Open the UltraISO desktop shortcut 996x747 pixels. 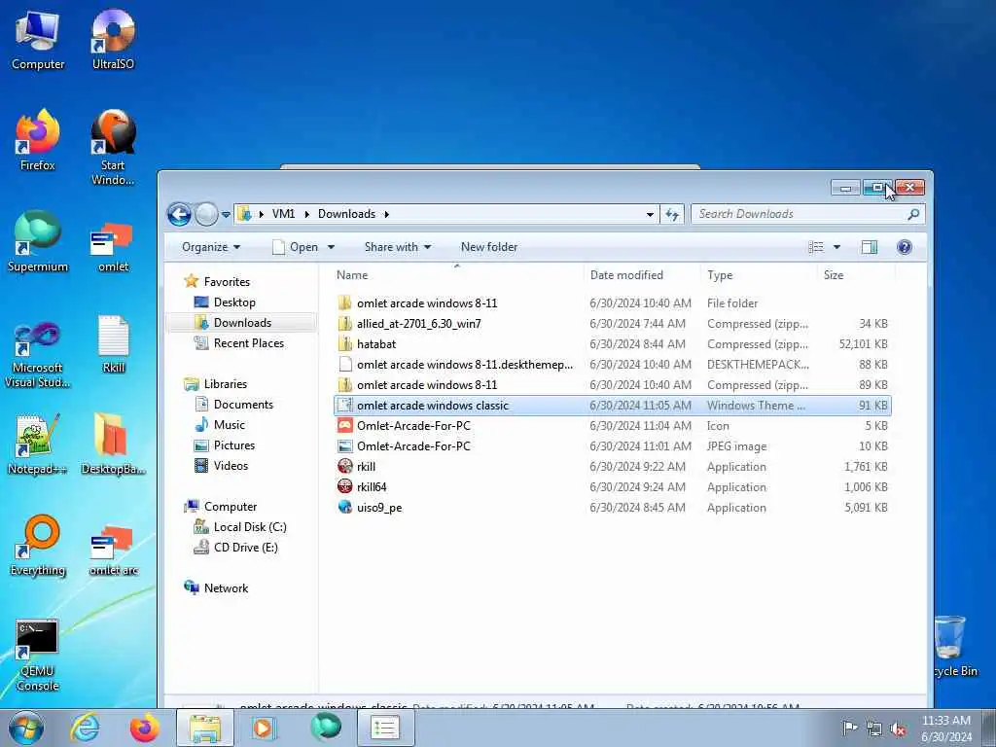click(113, 41)
